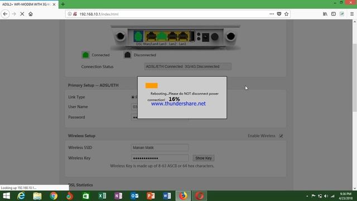Launch OneNote from the taskbar
Screen dimensions: 357x201
(x=118, y=196)
